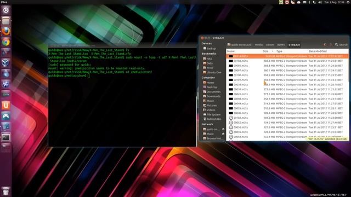Screen dimensions: 351x197
Task: Select file 00102.m2ts
Action: [287, 118]
